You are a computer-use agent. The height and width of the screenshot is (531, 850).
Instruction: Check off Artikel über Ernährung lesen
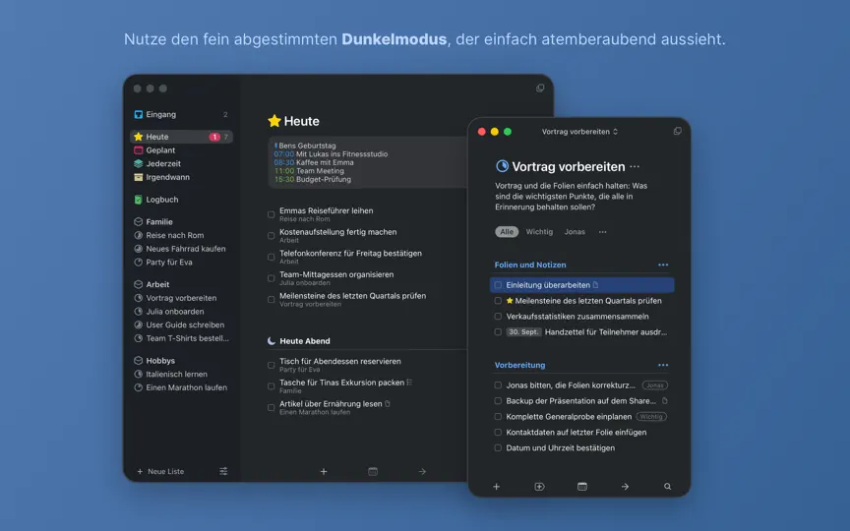click(272, 407)
